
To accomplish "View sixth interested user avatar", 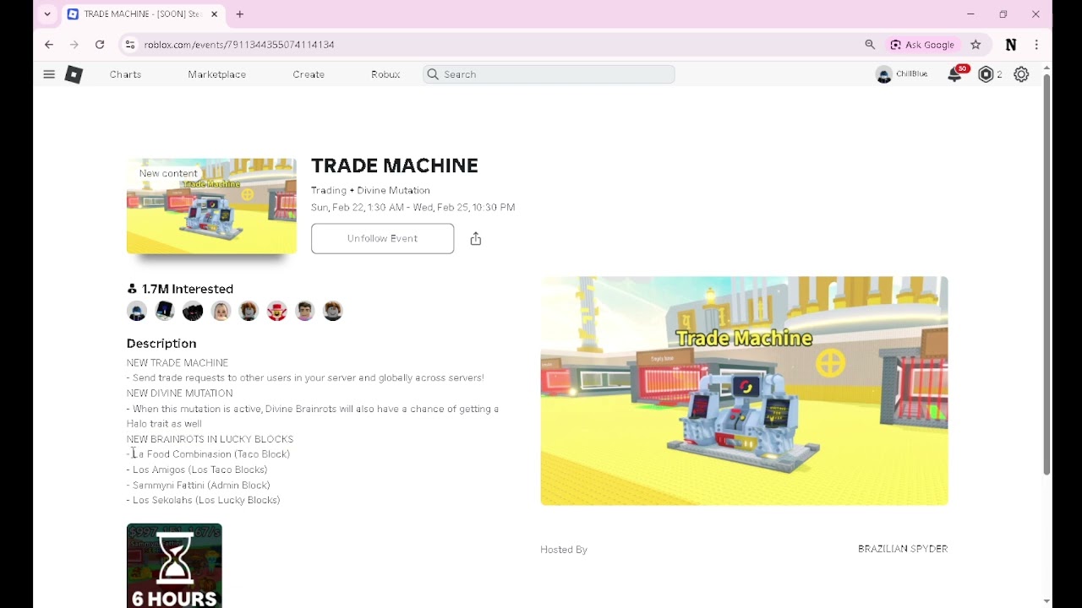I will pos(277,312).
